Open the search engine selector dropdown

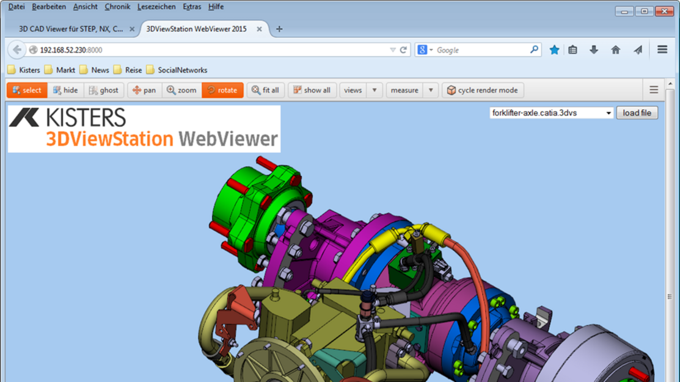click(425, 50)
